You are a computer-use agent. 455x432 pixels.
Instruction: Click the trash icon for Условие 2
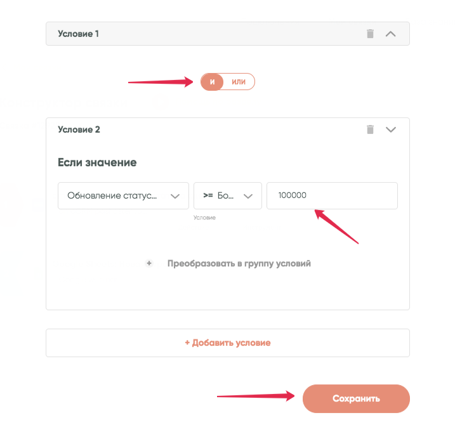tap(370, 129)
